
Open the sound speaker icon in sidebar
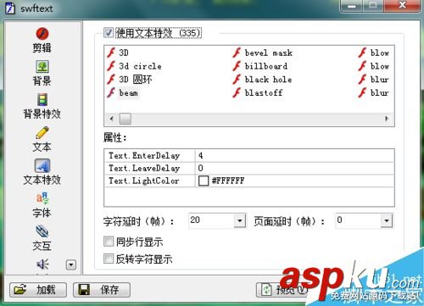[42, 264]
